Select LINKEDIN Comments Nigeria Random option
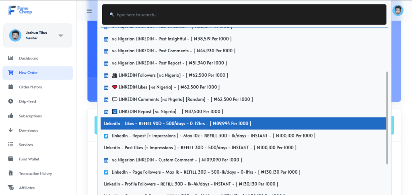 coord(243,99)
